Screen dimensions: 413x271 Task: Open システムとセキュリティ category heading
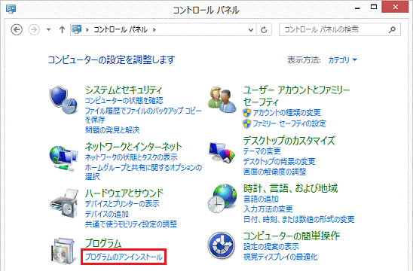pyautogui.click(x=124, y=90)
